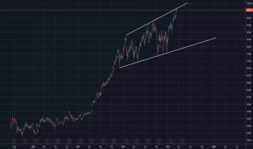The height and width of the screenshot is (149, 253).
Task: Click the 104.00 price axis label
Action: pyautogui.click(x=249, y=3)
